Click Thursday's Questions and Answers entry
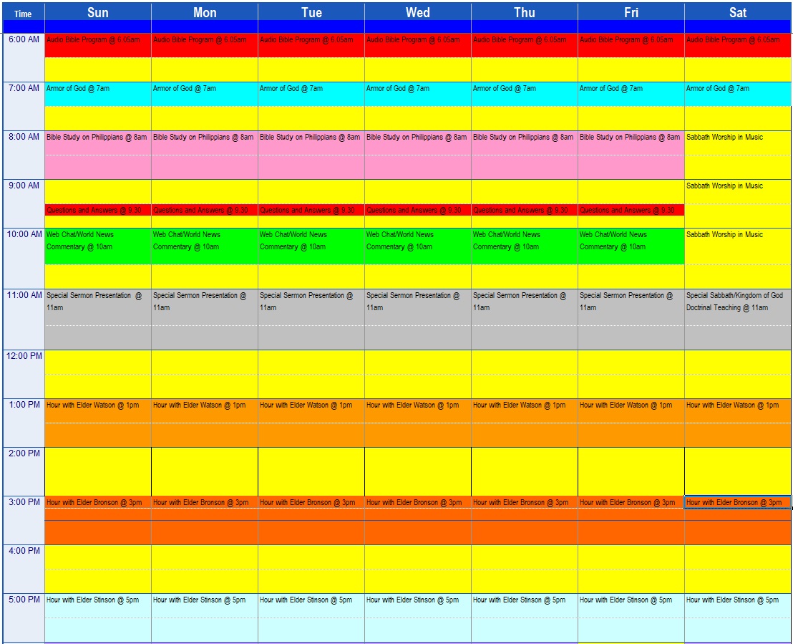793x644 pixels. (524, 211)
